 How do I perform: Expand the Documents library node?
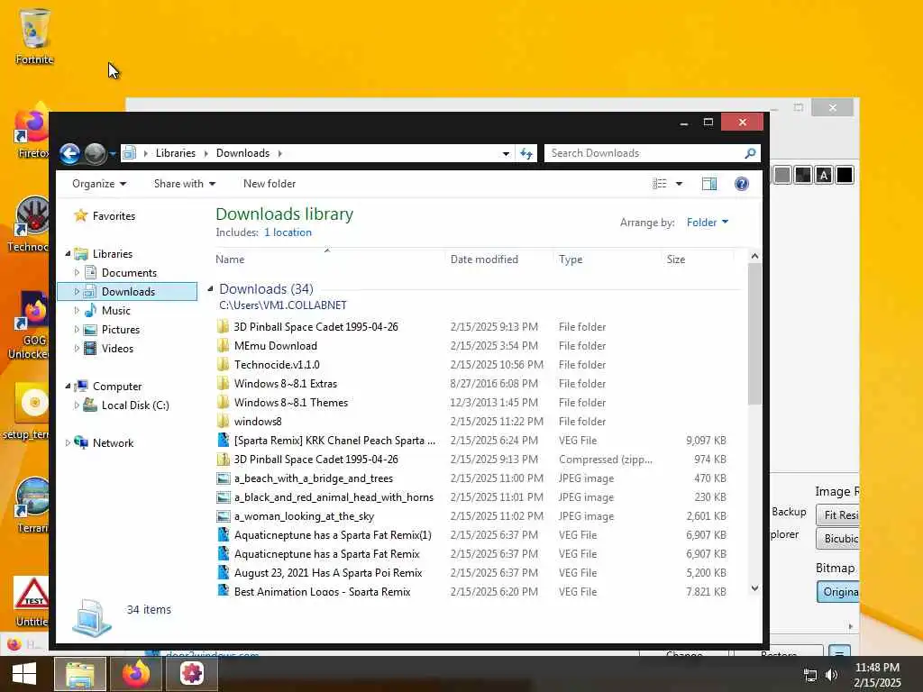point(77,272)
